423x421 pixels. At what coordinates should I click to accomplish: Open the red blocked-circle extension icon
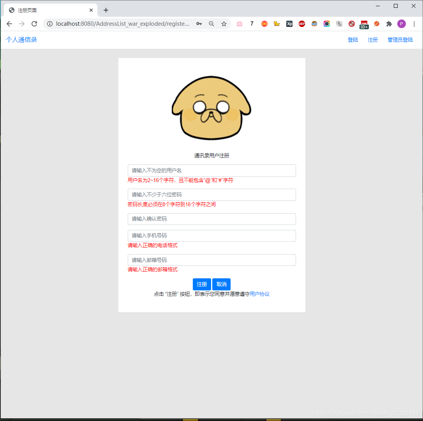click(351, 24)
